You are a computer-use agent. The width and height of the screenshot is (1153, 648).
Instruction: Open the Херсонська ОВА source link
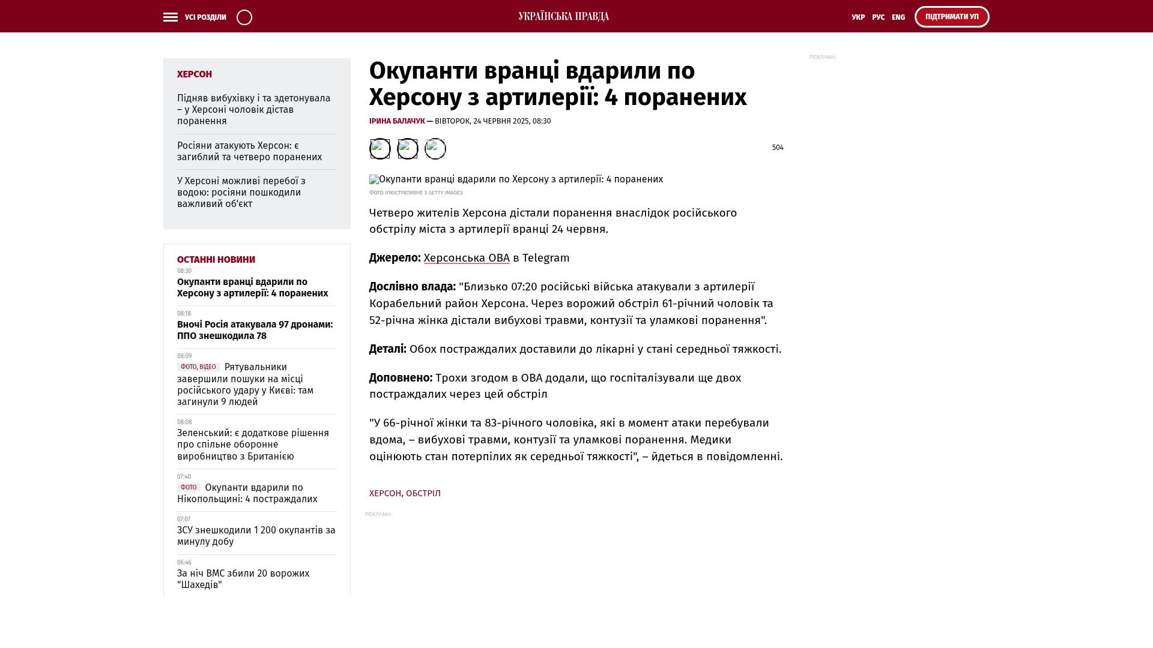point(467,258)
